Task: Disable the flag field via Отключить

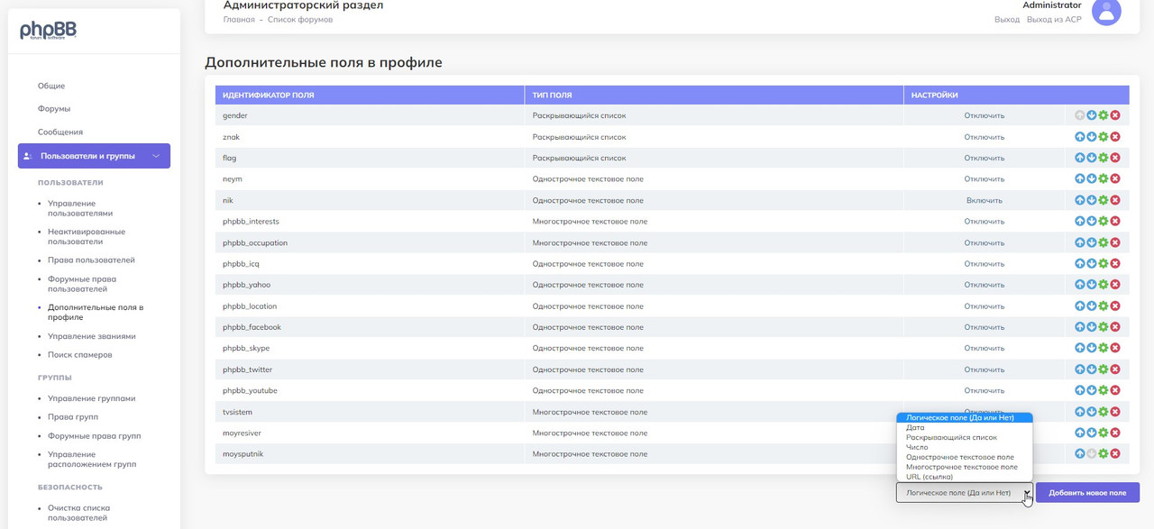Action: [984, 158]
